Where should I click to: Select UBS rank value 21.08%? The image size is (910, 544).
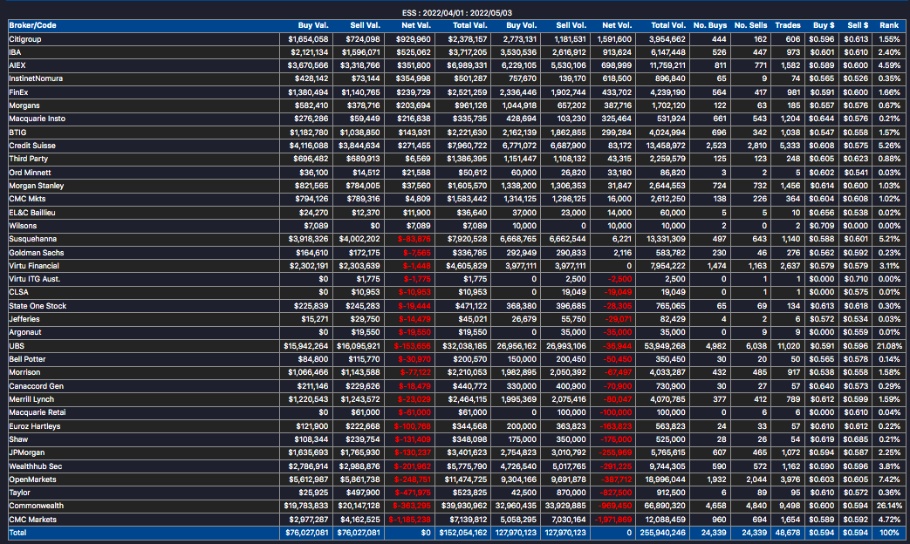(x=889, y=345)
